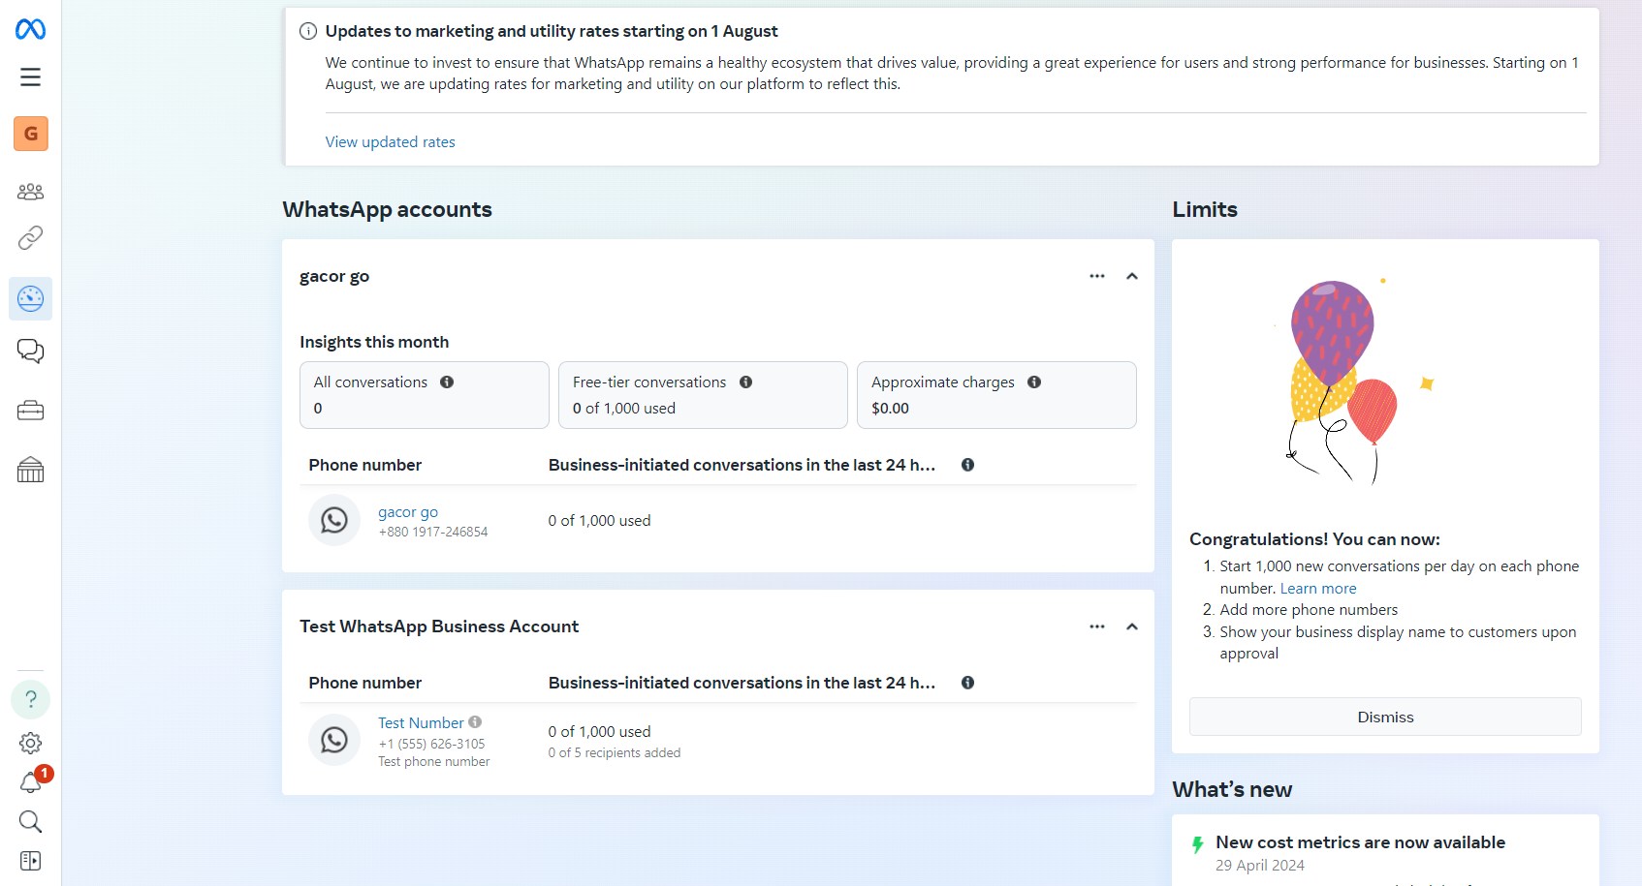Open the chat bubbles messaging icon

click(x=30, y=351)
